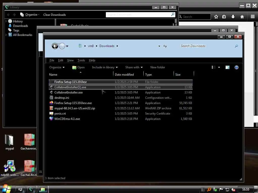Open the View menu
The image size is (258, 193).
tap(70, 60)
